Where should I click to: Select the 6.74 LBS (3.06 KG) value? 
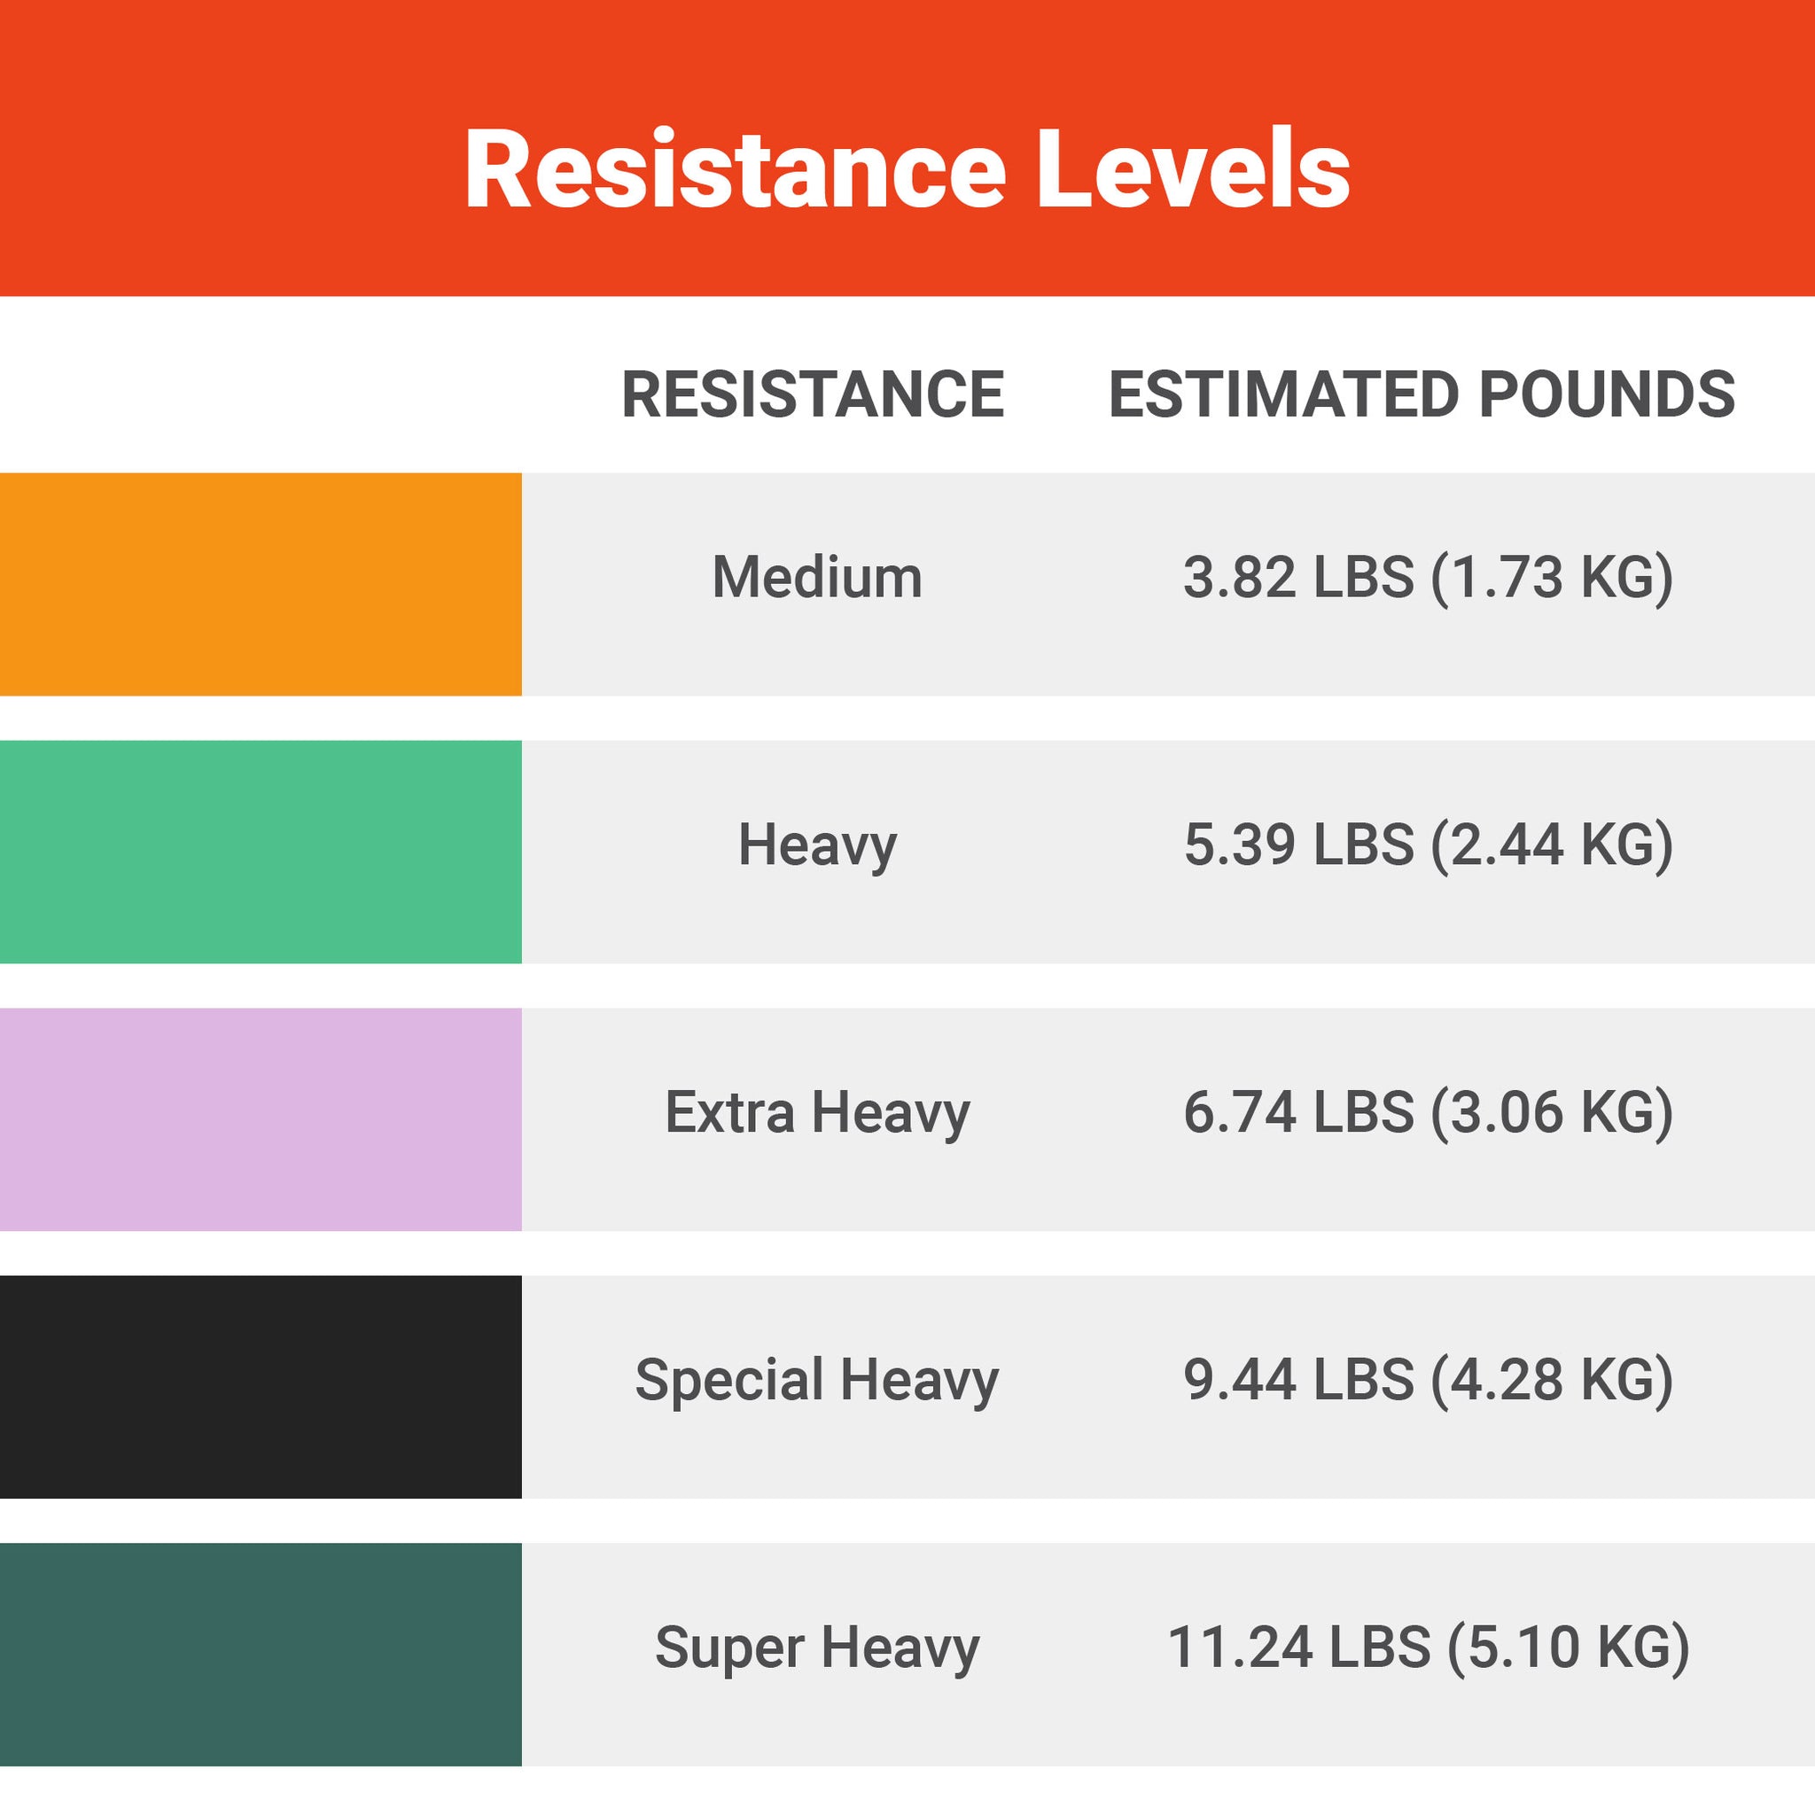[x=1428, y=1112]
